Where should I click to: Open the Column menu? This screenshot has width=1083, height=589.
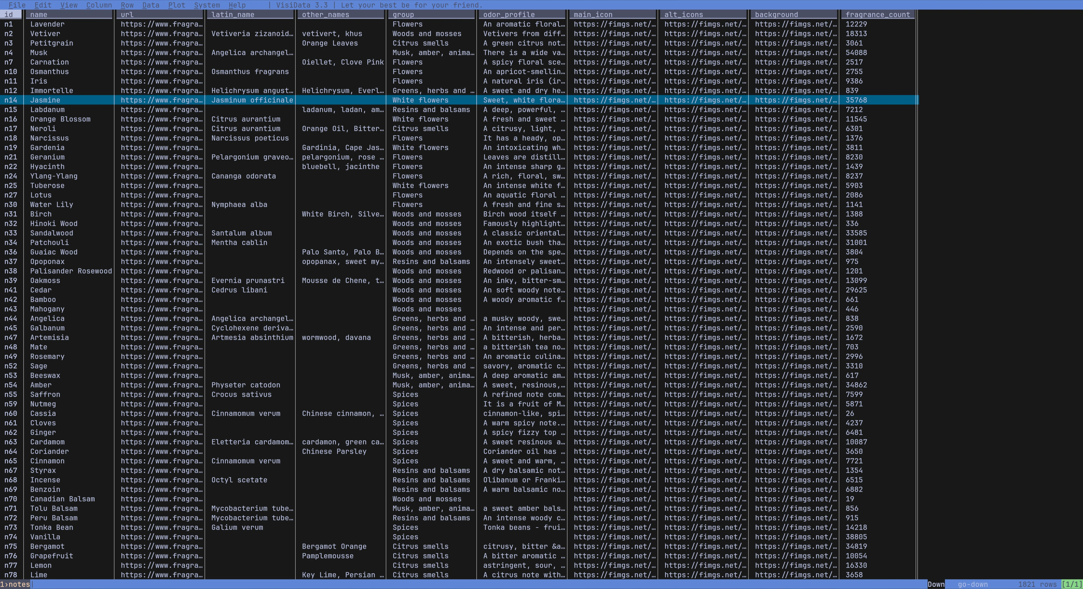click(99, 5)
